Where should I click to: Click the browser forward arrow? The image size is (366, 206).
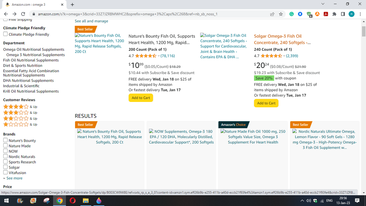[14, 14]
